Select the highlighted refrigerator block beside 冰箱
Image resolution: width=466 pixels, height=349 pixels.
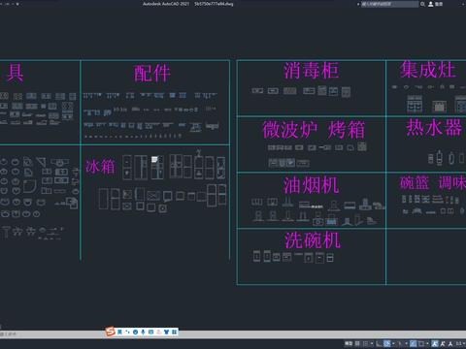(157, 168)
